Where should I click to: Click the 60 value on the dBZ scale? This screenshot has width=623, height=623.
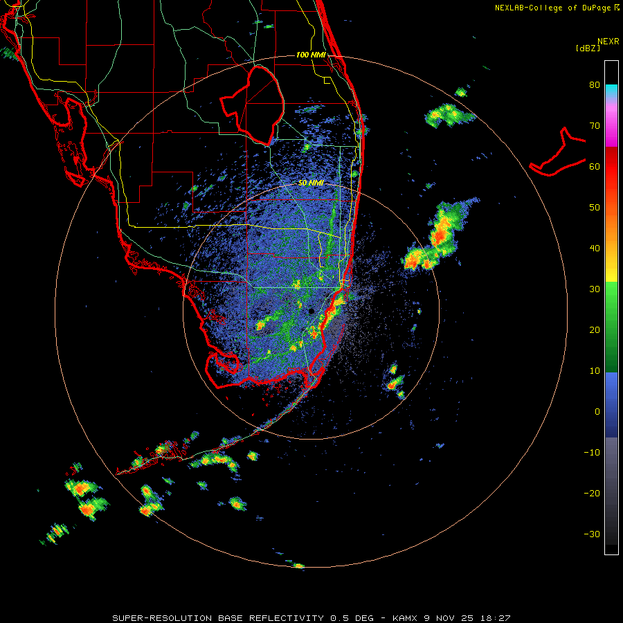coord(595,166)
